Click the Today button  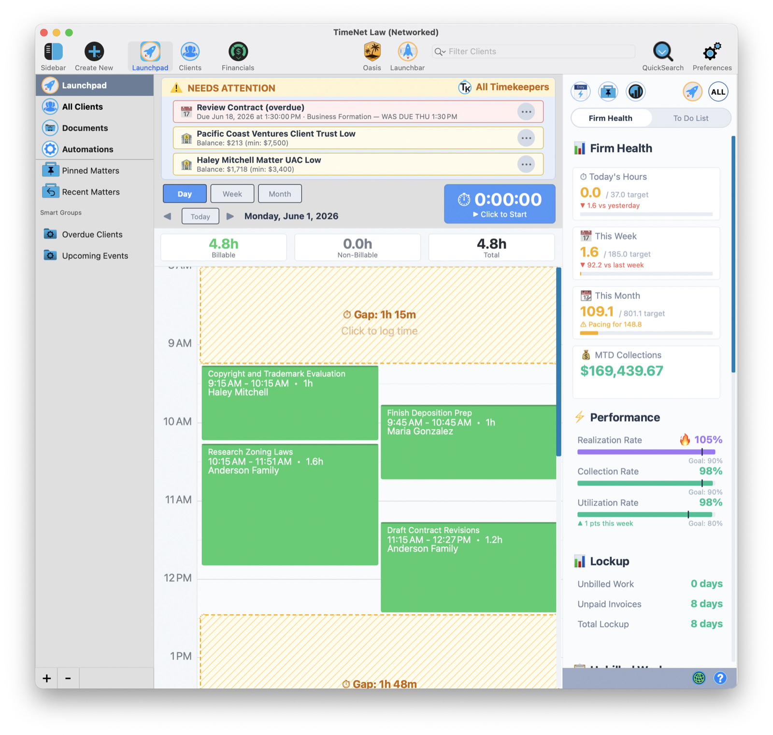[x=200, y=216]
